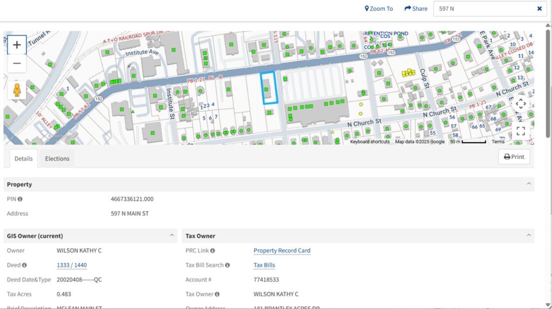This screenshot has width=552, height=309.
Task: Select the address 597 N MAIN ST
Action: coord(129,214)
